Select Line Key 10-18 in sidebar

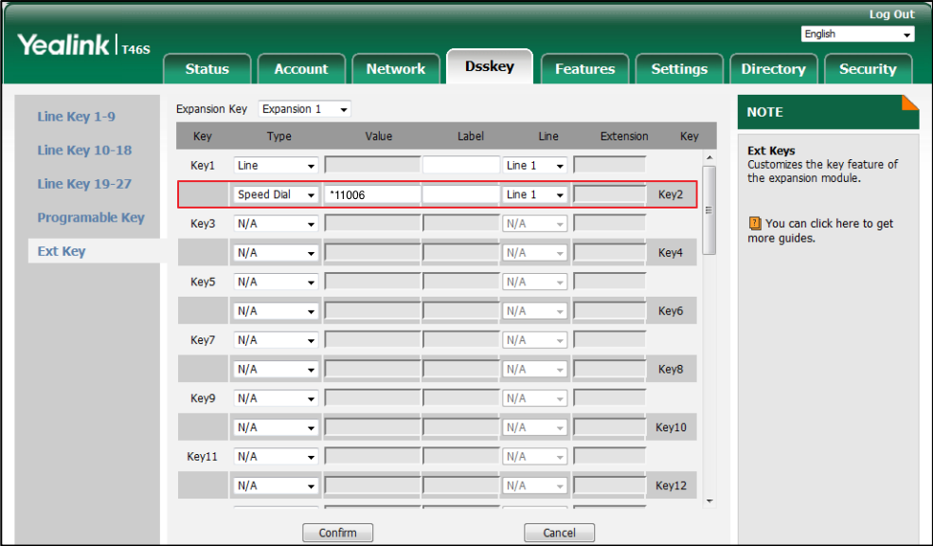[x=84, y=150]
